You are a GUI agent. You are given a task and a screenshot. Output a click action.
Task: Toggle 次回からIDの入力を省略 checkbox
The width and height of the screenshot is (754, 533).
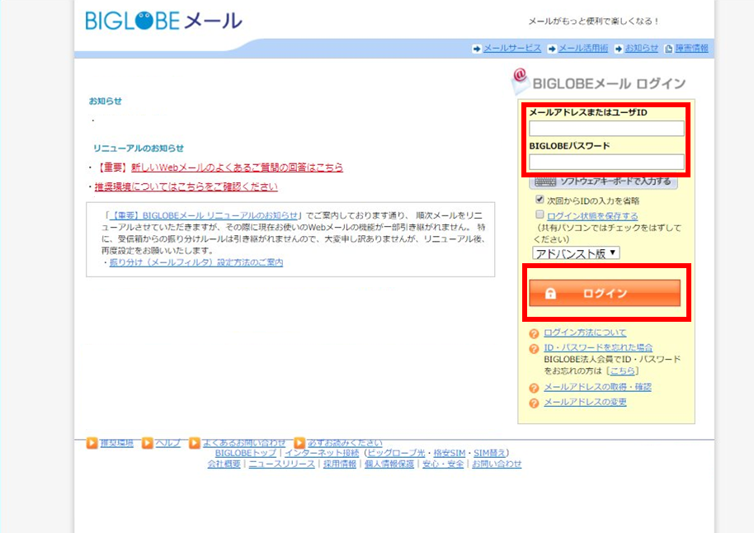coord(540,199)
